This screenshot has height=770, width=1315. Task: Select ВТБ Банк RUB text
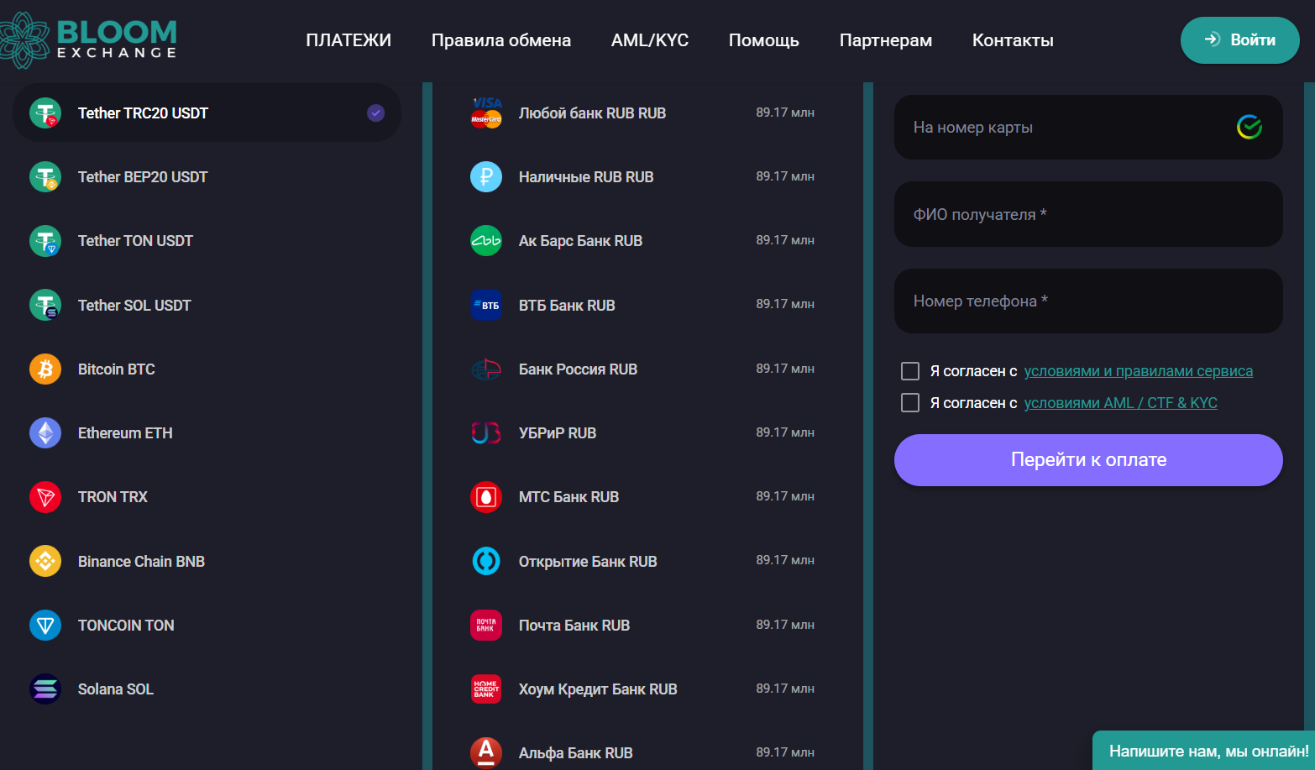click(x=567, y=306)
